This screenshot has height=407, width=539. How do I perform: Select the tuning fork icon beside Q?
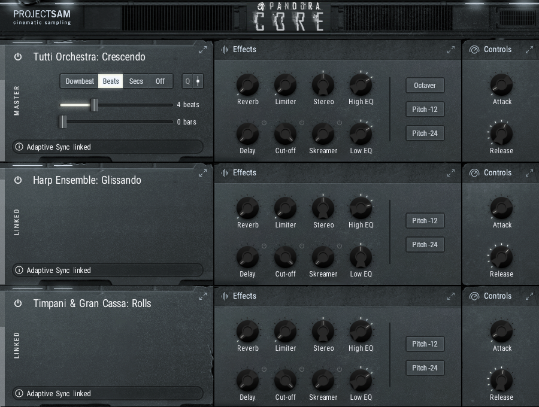coord(198,81)
